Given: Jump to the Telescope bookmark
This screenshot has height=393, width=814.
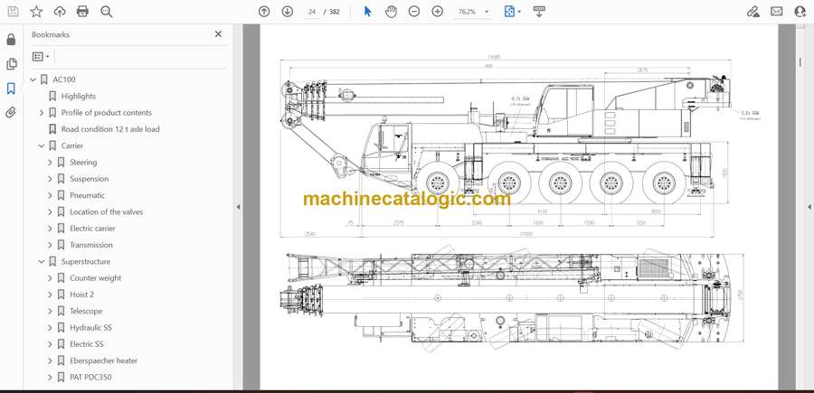Looking at the screenshot, I should click(x=86, y=311).
